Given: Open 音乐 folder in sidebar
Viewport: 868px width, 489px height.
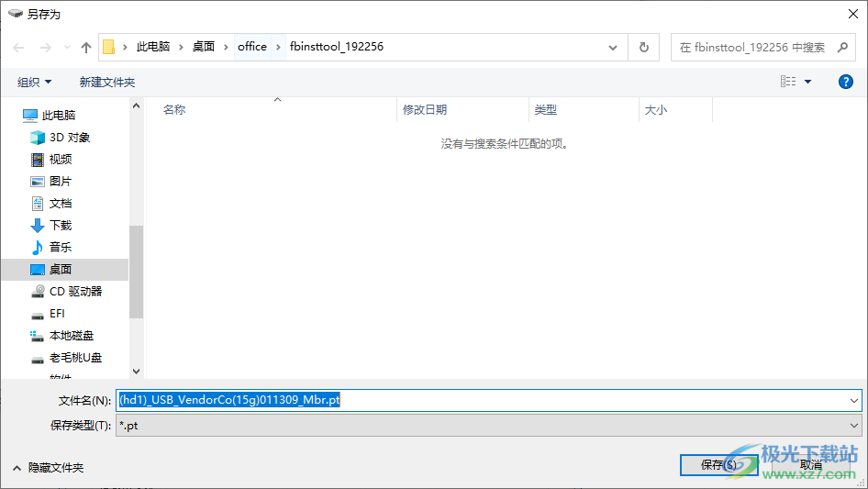Looking at the screenshot, I should (61, 247).
